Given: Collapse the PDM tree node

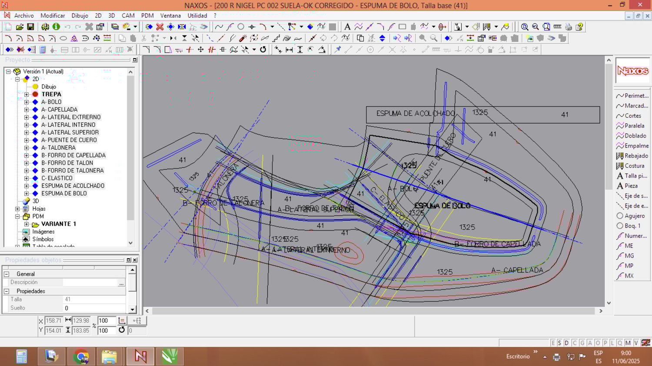Looking at the screenshot, I should tap(17, 216).
